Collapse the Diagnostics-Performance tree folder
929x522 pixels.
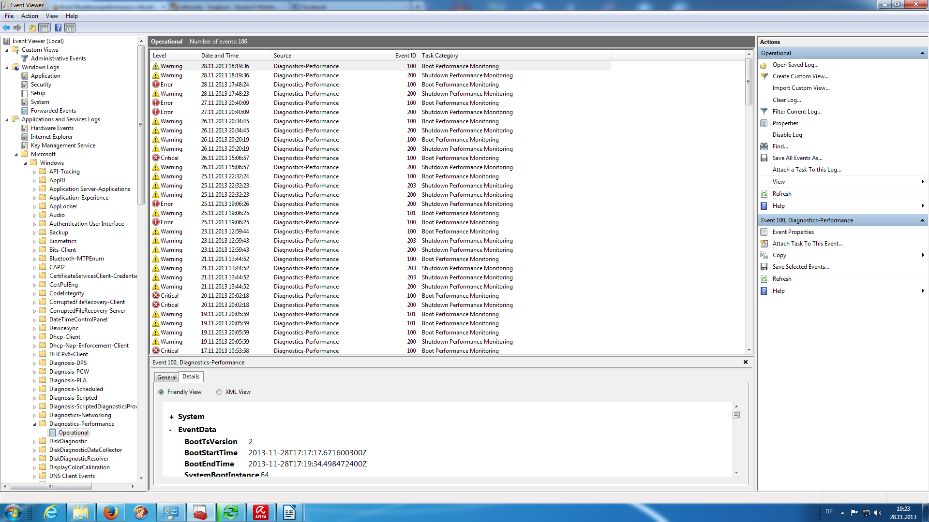pyautogui.click(x=35, y=424)
